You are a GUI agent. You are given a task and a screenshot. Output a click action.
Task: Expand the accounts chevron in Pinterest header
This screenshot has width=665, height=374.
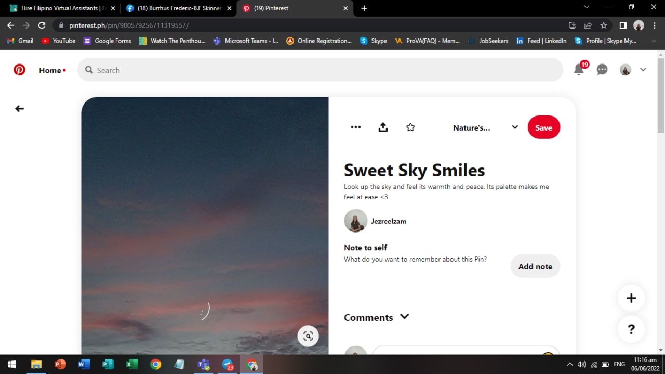coord(643,70)
